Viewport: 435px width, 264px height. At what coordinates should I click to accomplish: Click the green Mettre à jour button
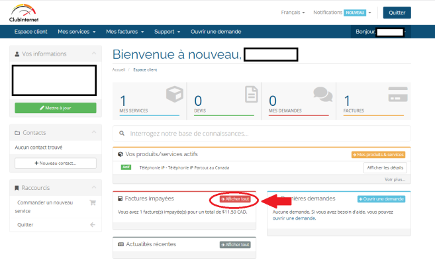point(56,108)
